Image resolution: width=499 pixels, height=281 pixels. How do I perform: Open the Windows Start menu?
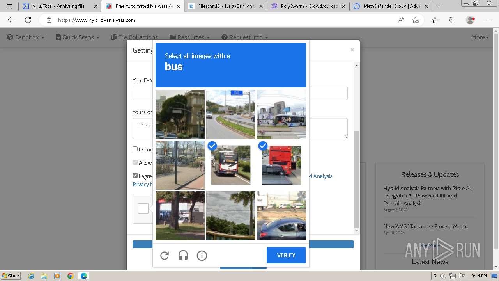11,276
